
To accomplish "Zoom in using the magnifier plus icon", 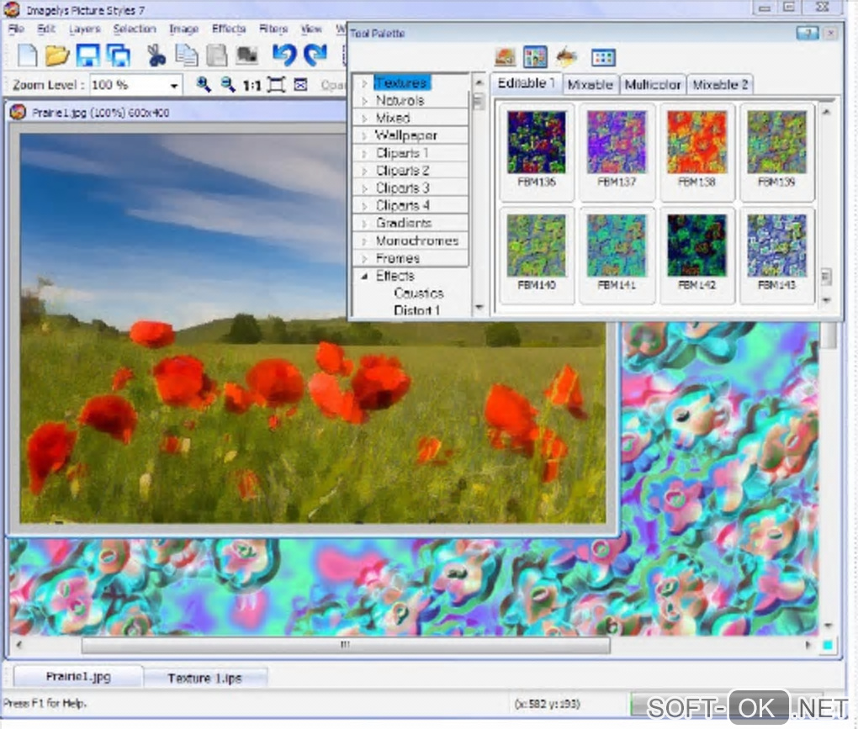I will click(x=203, y=85).
